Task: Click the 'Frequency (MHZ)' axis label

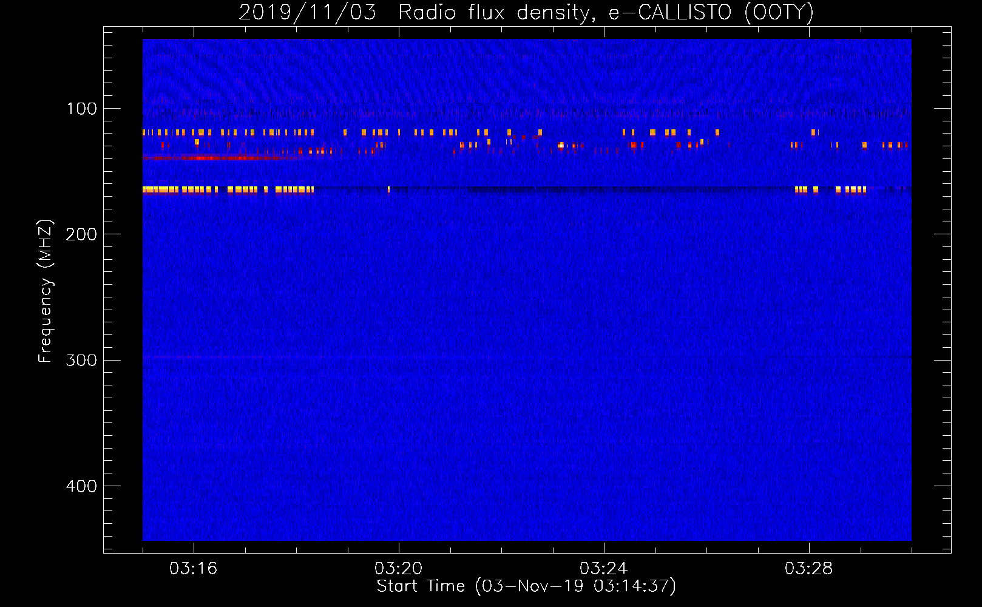Action: point(46,291)
